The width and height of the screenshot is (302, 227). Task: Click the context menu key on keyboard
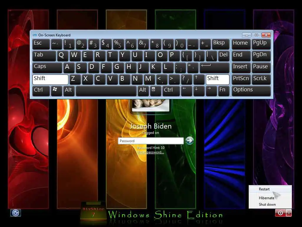(155, 91)
